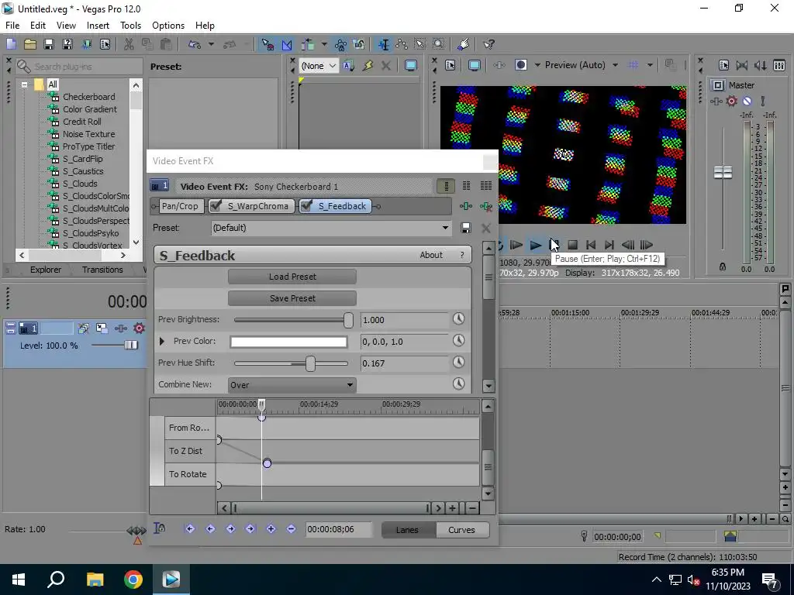Save the S_Feedback preset with the disk icon
The width and height of the screenshot is (794, 595).
(x=466, y=228)
